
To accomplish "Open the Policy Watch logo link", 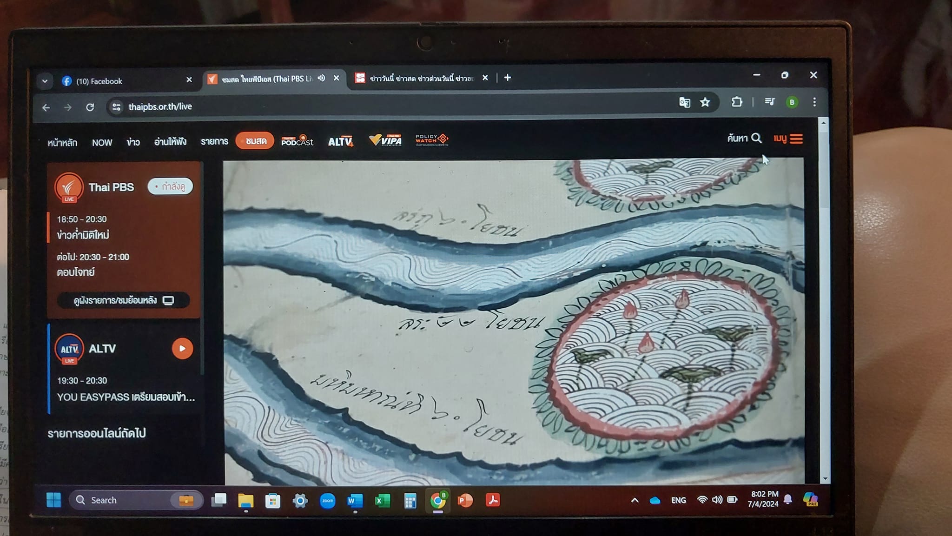I will (432, 140).
